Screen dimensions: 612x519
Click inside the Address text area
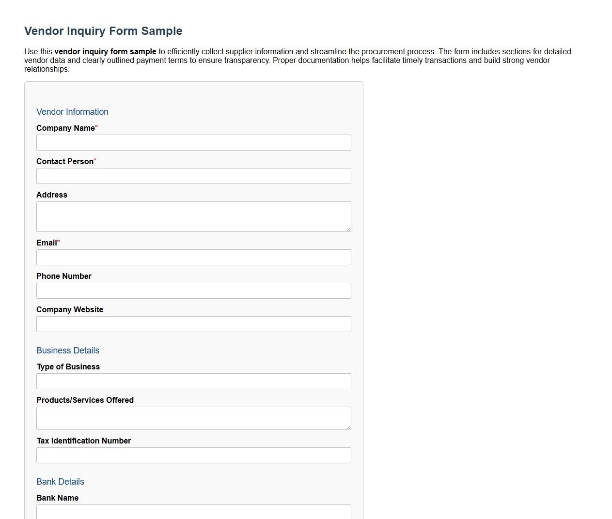pos(193,216)
